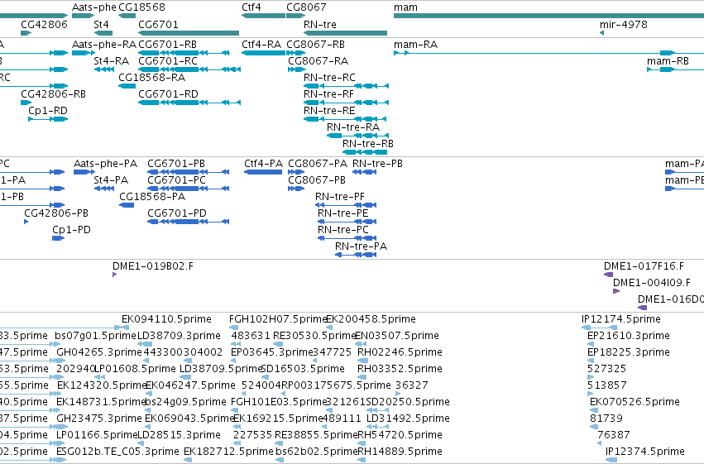Pick the 'RN-tre-PE' protein label
Viewport: 704px width, 464px height.
coord(343,213)
